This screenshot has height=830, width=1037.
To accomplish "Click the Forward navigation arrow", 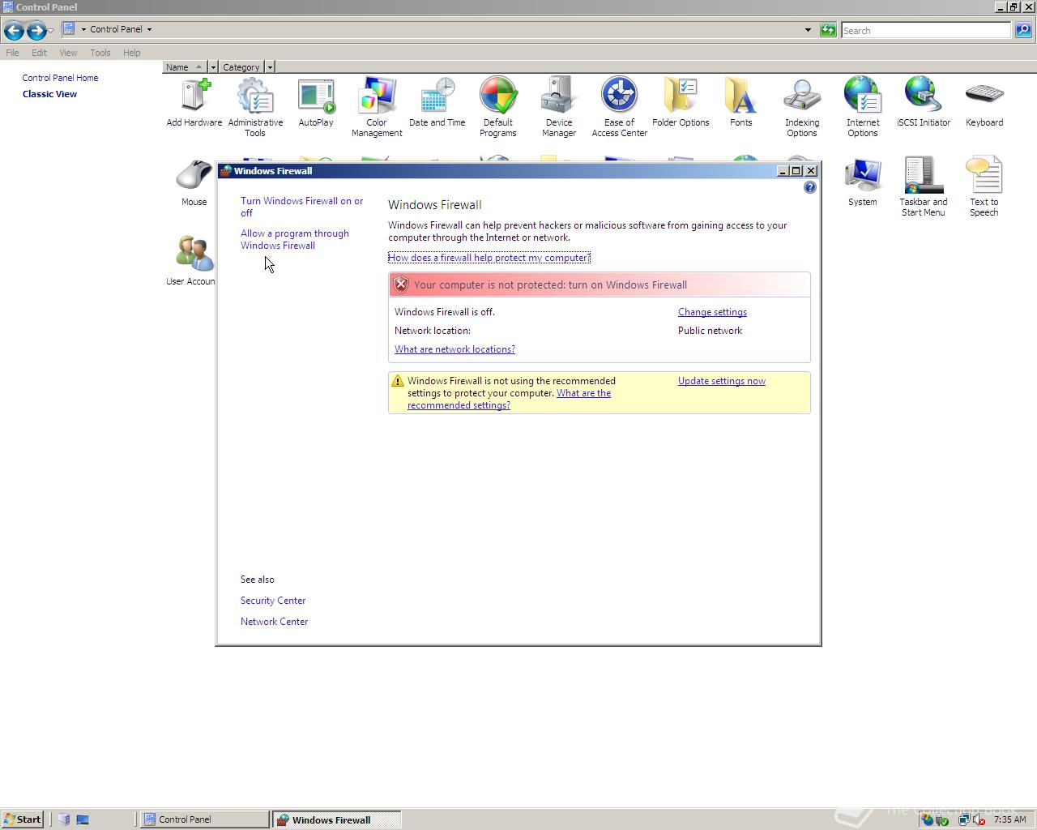I will [36, 31].
